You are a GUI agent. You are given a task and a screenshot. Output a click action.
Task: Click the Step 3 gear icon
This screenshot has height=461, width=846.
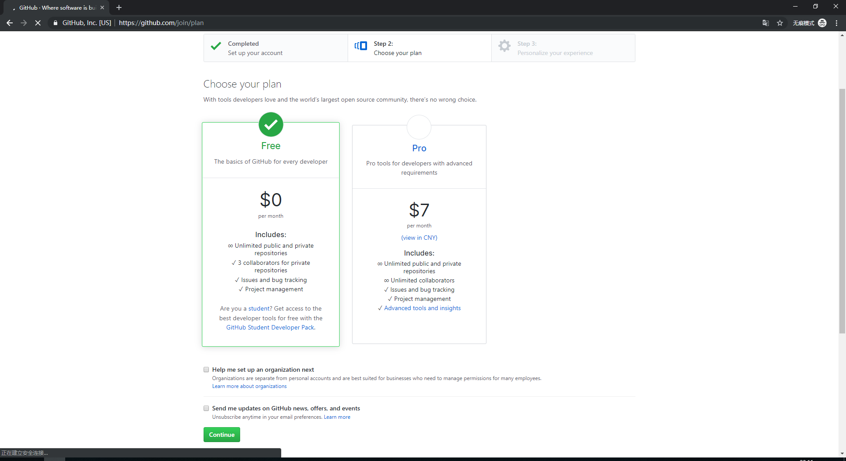tap(505, 46)
